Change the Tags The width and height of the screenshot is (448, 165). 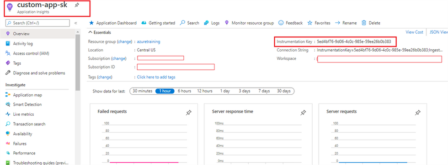105,77
